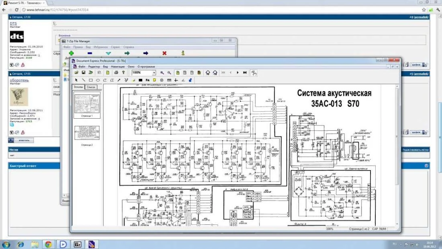Jump to the first page button
Viewport: 442px width, 249px height.
(223, 72)
